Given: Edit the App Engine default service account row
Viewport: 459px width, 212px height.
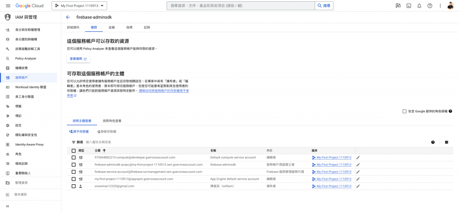Looking at the screenshot, I should coord(358,179).
